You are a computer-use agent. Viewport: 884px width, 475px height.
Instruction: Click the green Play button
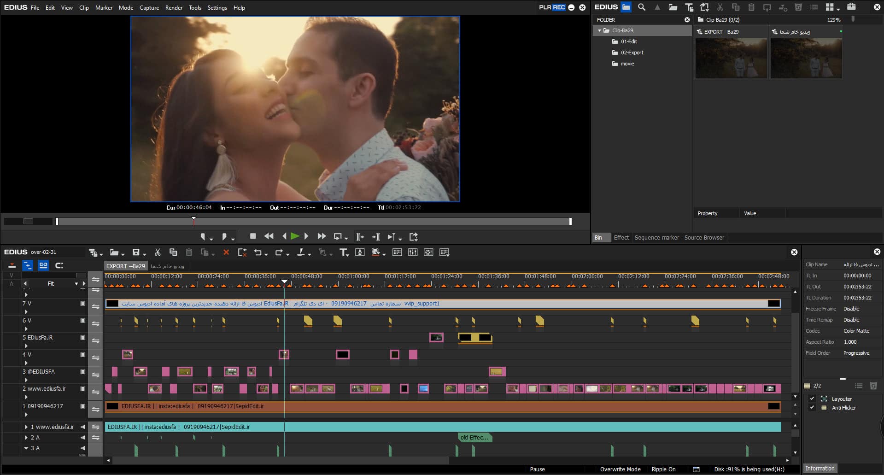coord(295,236)
